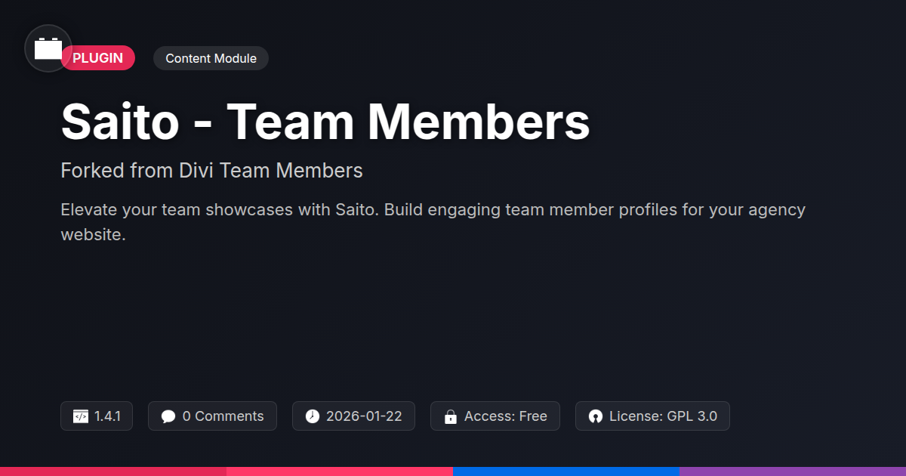The height and width of the screenshot is (476, 906).
Task: Click the Access: Free badge
Action: (495, 416)
